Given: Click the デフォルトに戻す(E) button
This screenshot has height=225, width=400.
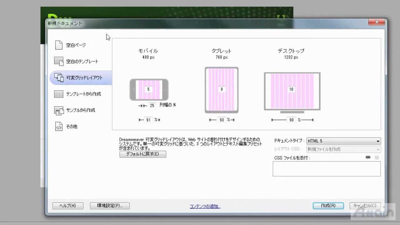Looking at the screenshot, I should 143,154.
